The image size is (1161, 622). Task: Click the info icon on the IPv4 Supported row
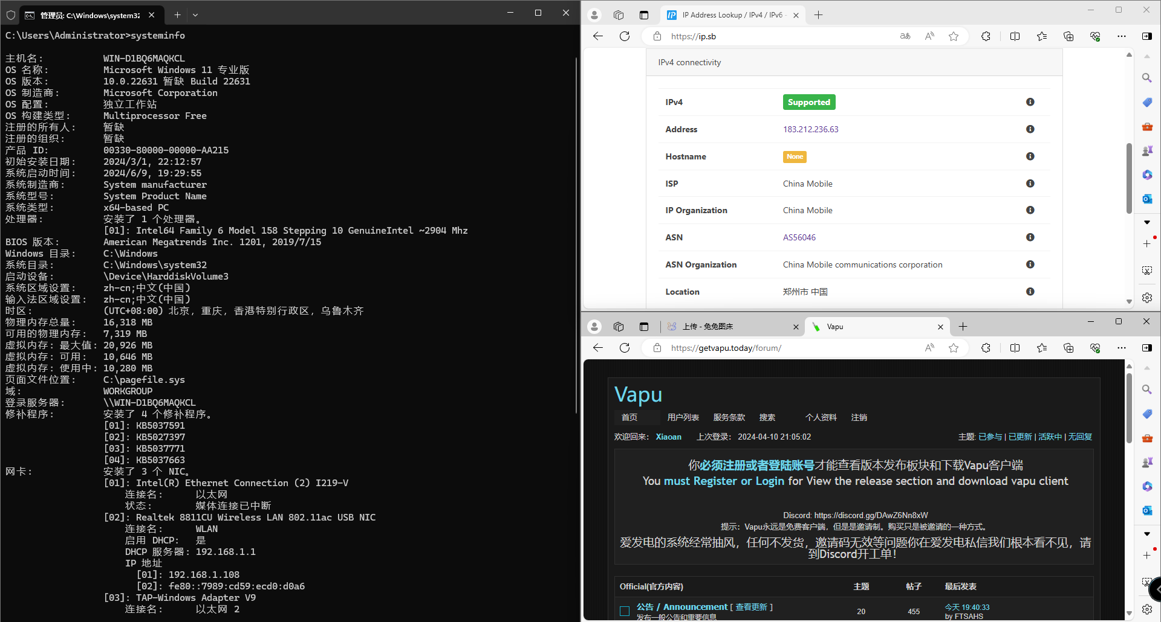pos(1030,102)
